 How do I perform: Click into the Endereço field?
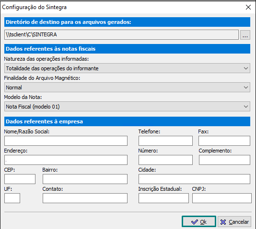pos(66,160)
